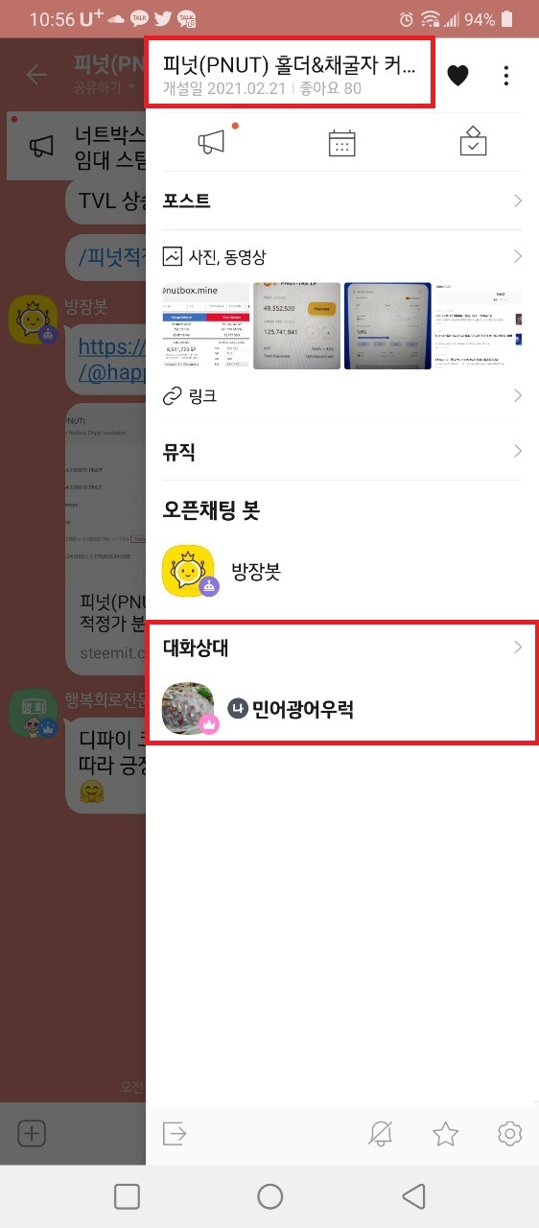539x1228 pixels.
Task: Open the calendar schedule icon
Action: [341, 143]
